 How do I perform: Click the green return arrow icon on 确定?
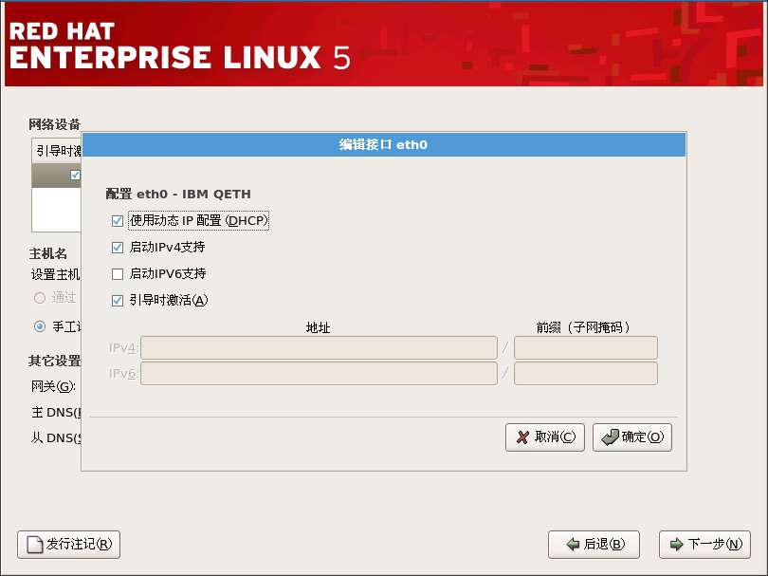tap(611, 437)
